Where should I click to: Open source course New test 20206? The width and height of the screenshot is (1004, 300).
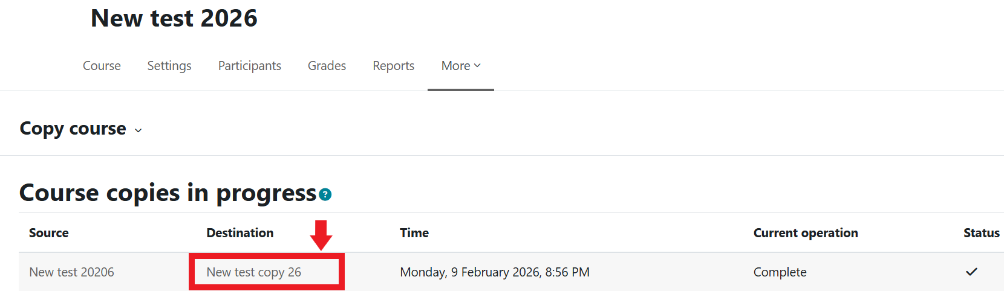[x=71, y=272]
